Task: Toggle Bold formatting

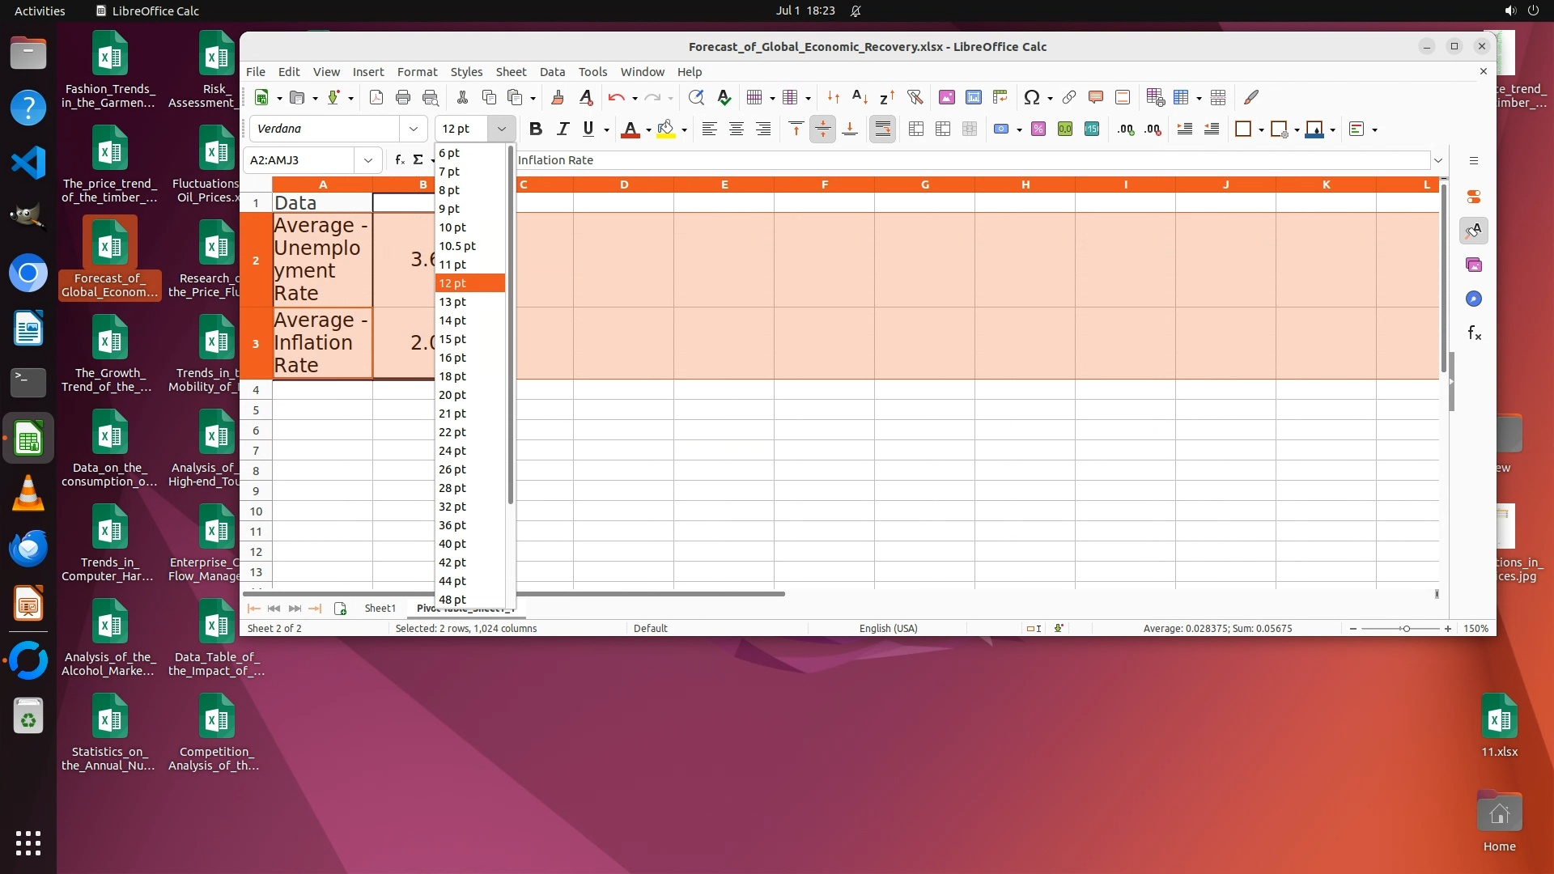Action: [x=535, y=129]
